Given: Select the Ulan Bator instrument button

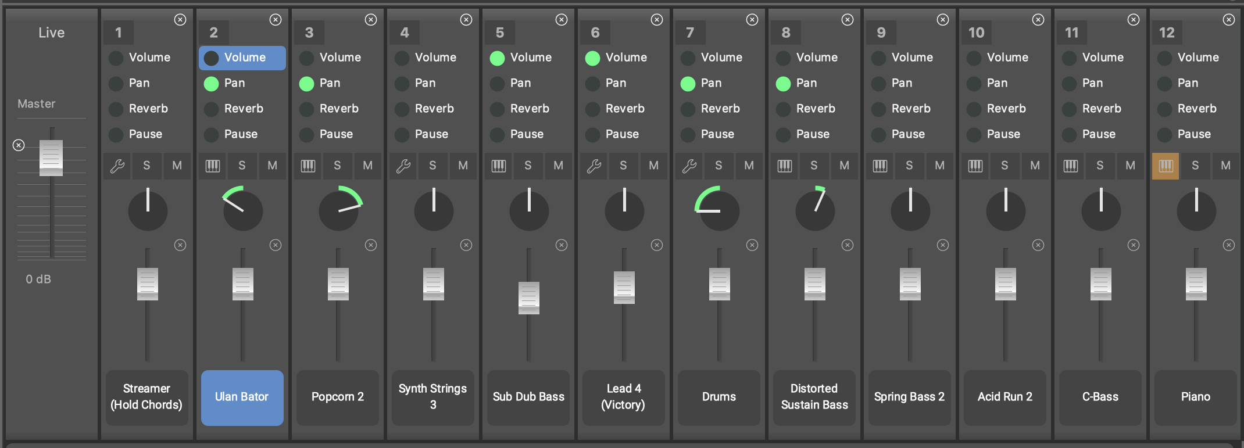Looking at the screenshot, I should pos(242,397).
